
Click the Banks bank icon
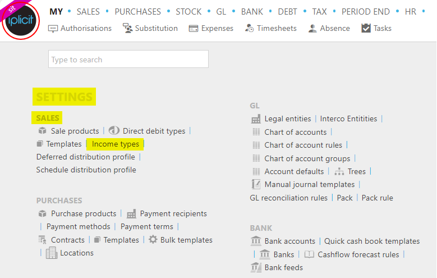265,254
